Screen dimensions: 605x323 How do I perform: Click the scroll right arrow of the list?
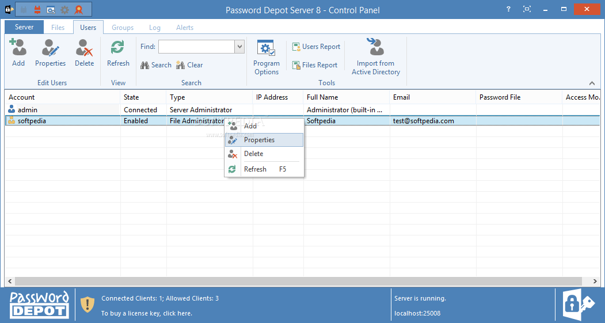[595, 282]
